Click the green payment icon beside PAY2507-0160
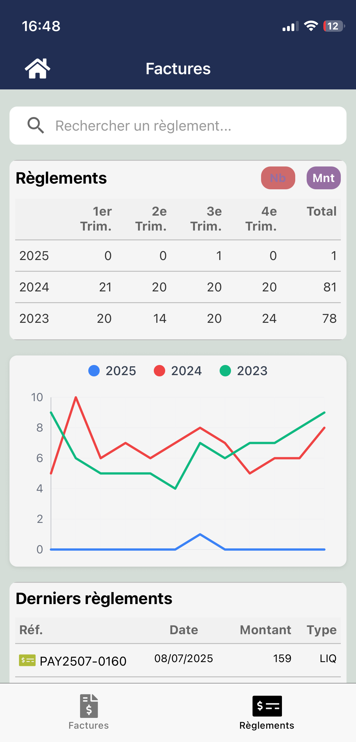 click(x=27, y=661)
